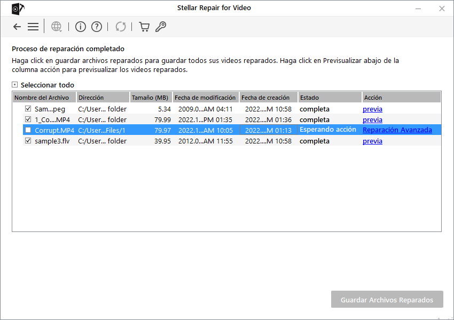The height and width of the screenshot is (320, 454).
Task: Select the sample3.flv file name
Action: pos(52,141)
